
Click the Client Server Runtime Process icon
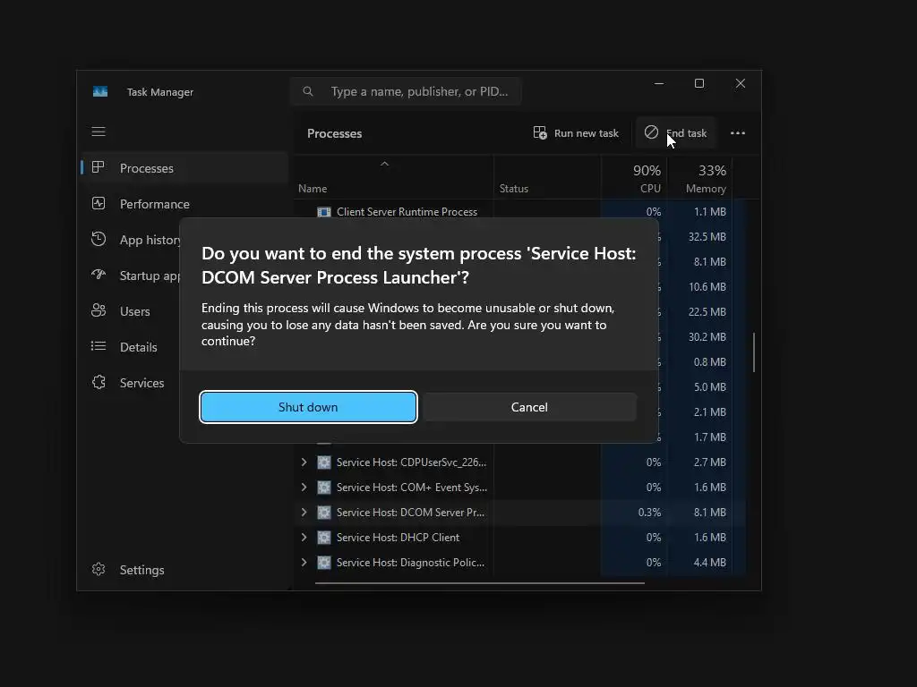coord(324,211)
